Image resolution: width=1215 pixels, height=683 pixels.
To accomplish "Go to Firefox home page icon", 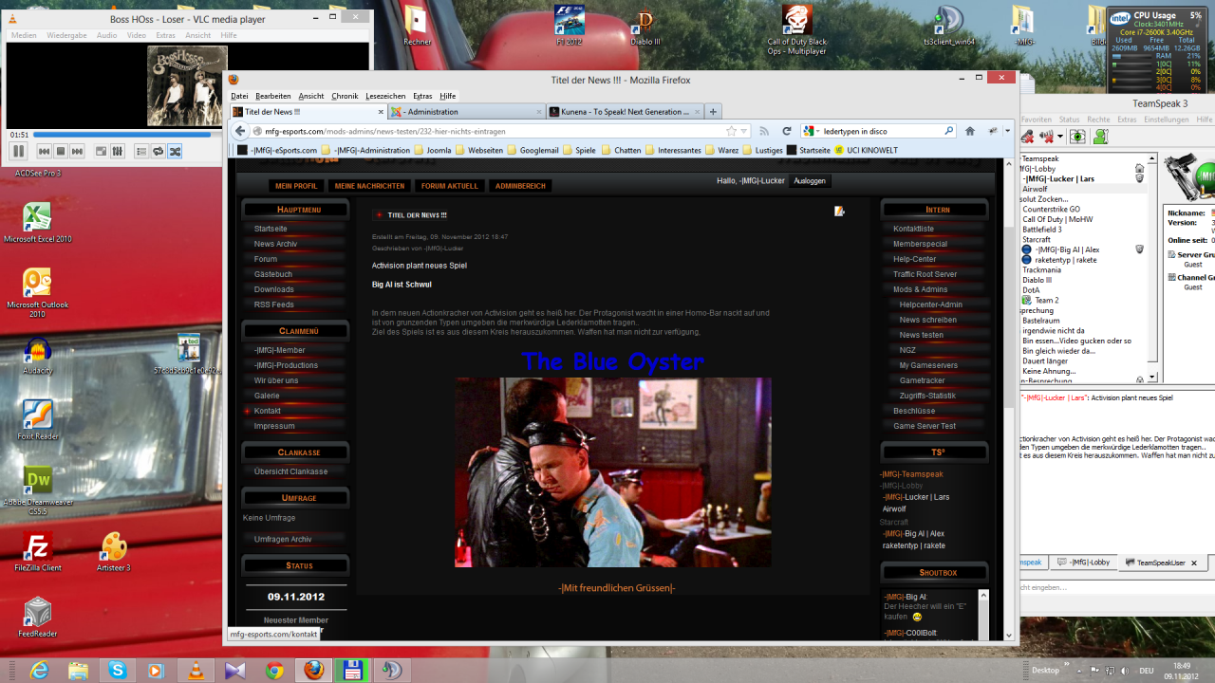I will (970, 131).
